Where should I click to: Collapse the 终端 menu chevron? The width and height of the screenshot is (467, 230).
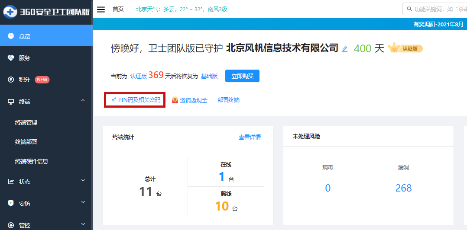83,101
